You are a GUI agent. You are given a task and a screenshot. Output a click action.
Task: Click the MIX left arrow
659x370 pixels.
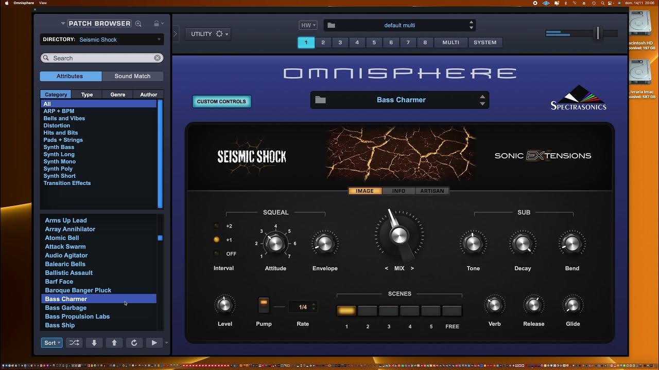pos(387,268)
